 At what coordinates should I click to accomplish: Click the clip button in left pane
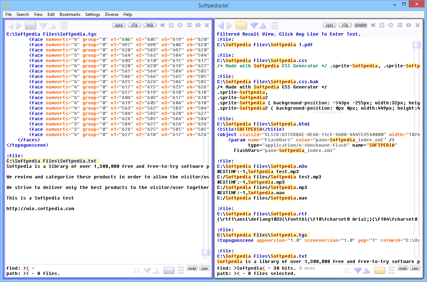tap(135, 25)
